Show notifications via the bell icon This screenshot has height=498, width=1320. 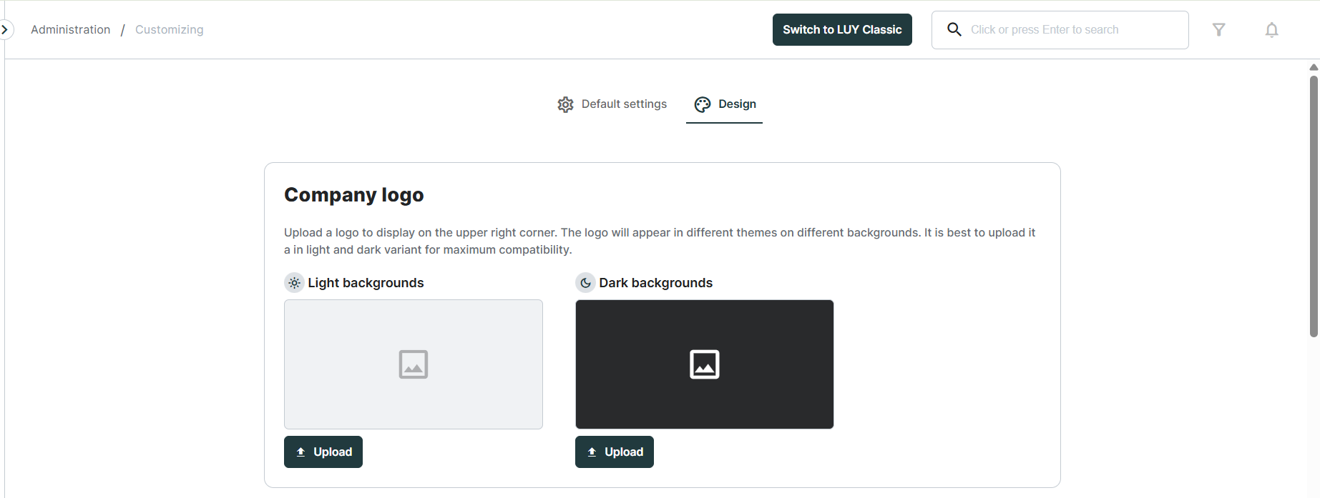pyautogui.click(x=1271, y=29)
